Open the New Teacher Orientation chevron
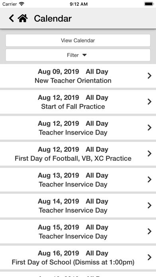This screenshot has width=156, height=277. click(150, 76)
